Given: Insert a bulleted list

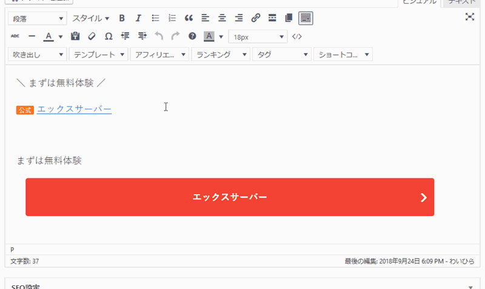Looking at the screenshot, I should 155,18.
